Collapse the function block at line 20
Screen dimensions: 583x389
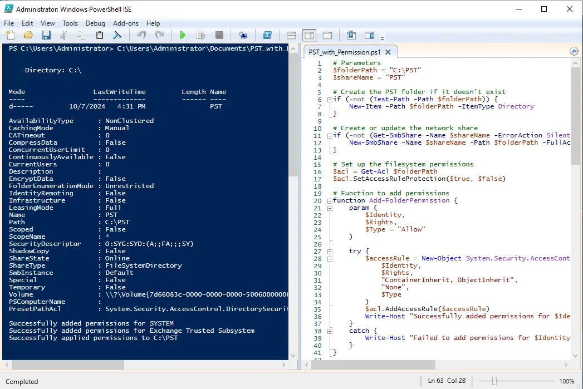pyautogui.click(x=330, y=201)
